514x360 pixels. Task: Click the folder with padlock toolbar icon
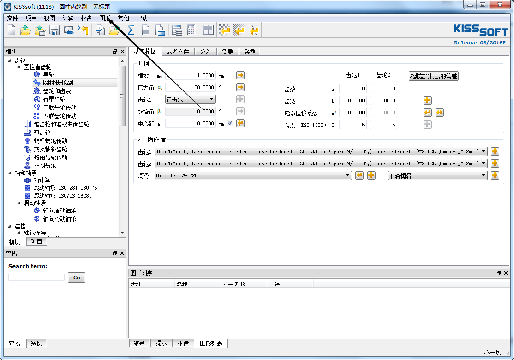[x=40, y=30]
